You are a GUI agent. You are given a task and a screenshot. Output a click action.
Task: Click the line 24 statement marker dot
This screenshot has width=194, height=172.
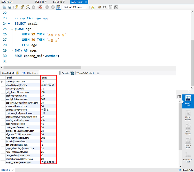[x=9, y=23]
